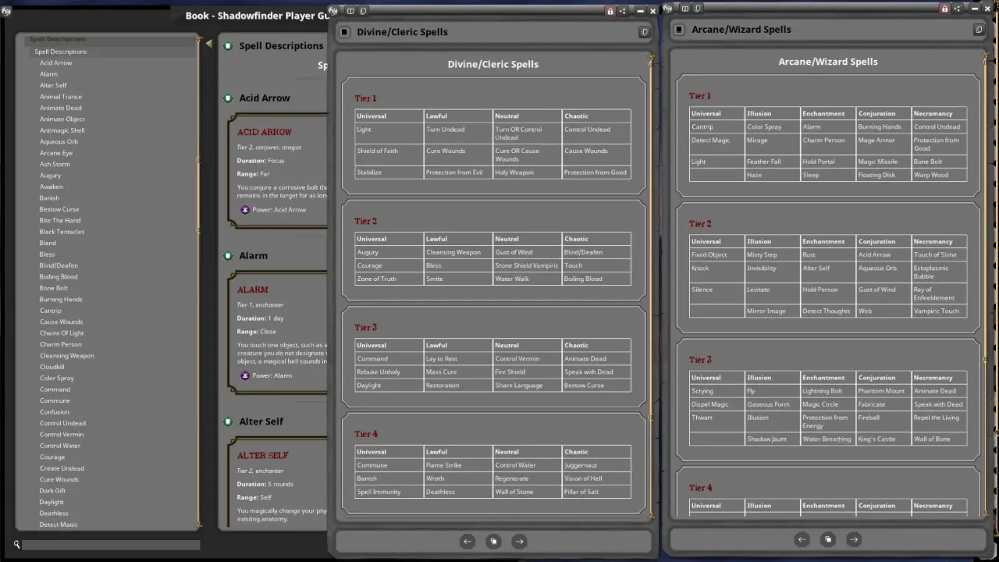Select Animate Dead in the sidebar list

point(60,108)
